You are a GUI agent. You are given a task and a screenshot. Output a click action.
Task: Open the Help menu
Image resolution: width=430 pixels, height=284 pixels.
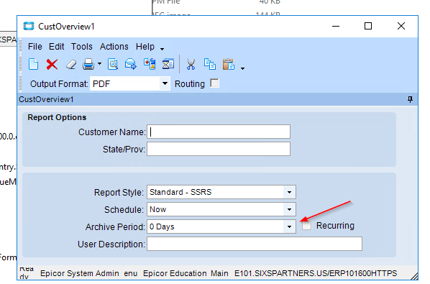coord(145,47)
